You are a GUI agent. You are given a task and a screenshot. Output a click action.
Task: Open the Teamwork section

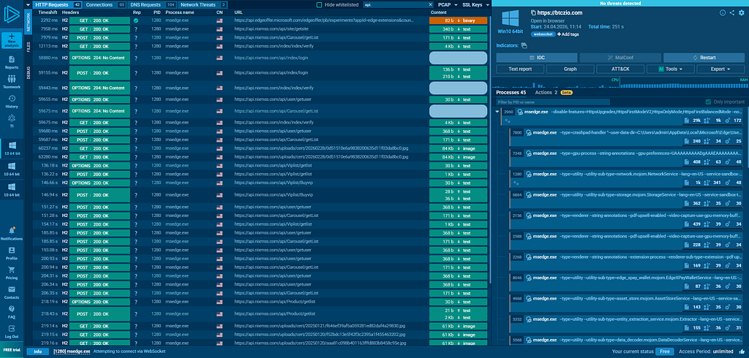pyautogui.click(x=12, y=82)
